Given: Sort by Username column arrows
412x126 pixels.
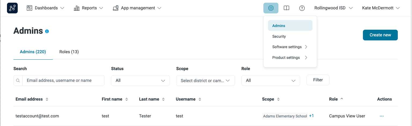Looking at the screenshot, I should (x=200, y=99).
